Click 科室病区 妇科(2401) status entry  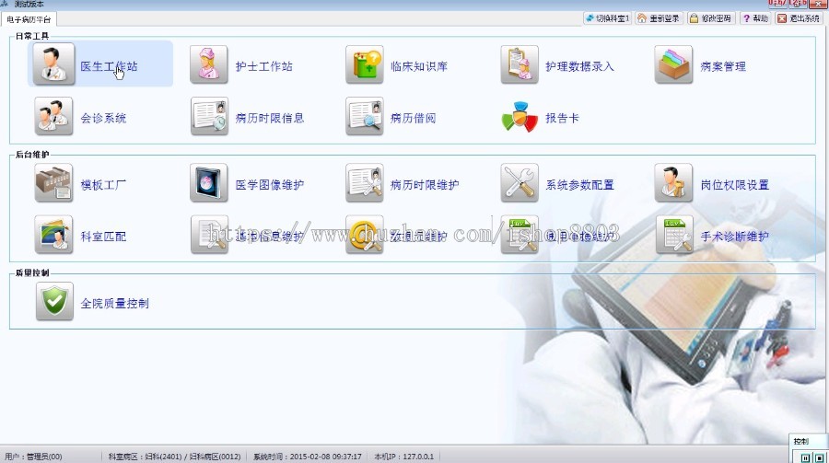pyautogui.click(x=174, y=457)
